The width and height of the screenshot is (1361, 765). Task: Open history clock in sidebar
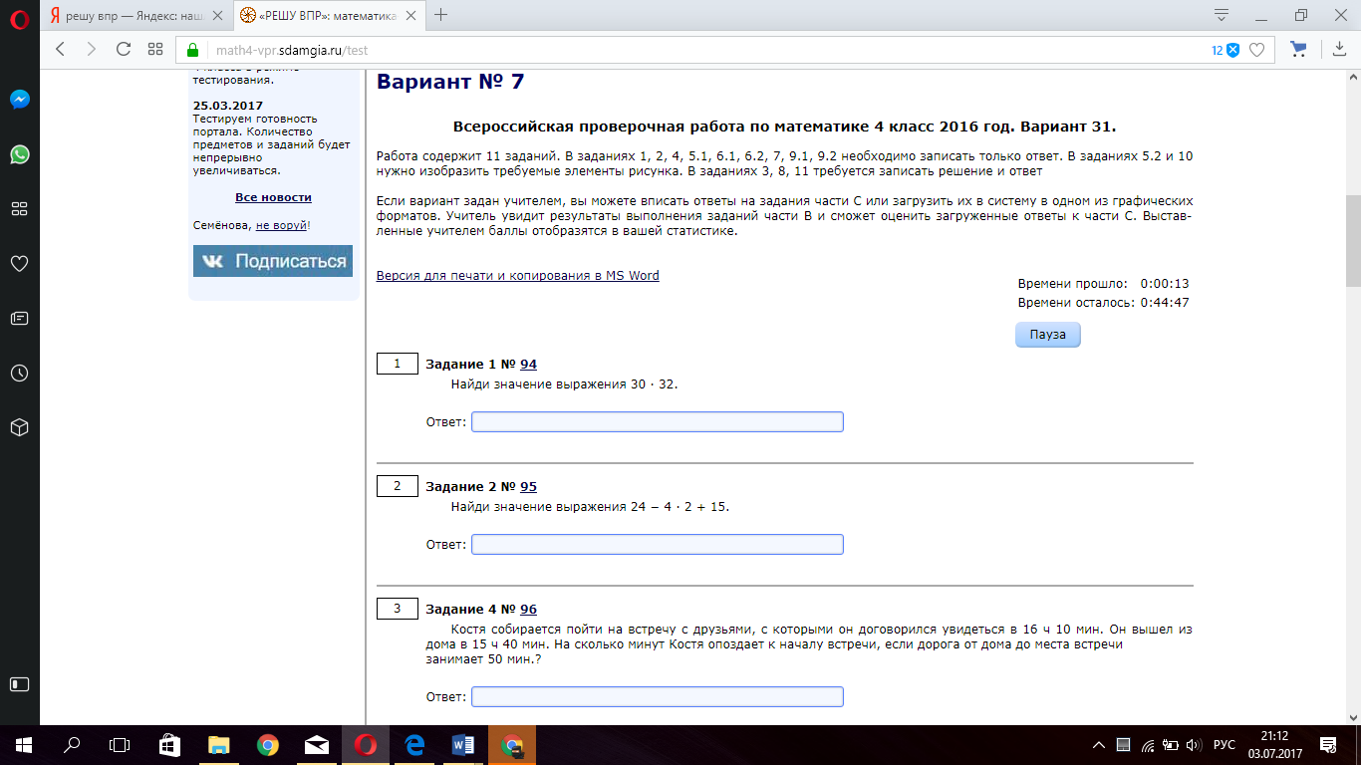pos(19,374)
